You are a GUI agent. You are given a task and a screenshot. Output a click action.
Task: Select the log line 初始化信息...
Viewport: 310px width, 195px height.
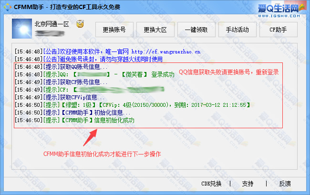click(72, 113)
